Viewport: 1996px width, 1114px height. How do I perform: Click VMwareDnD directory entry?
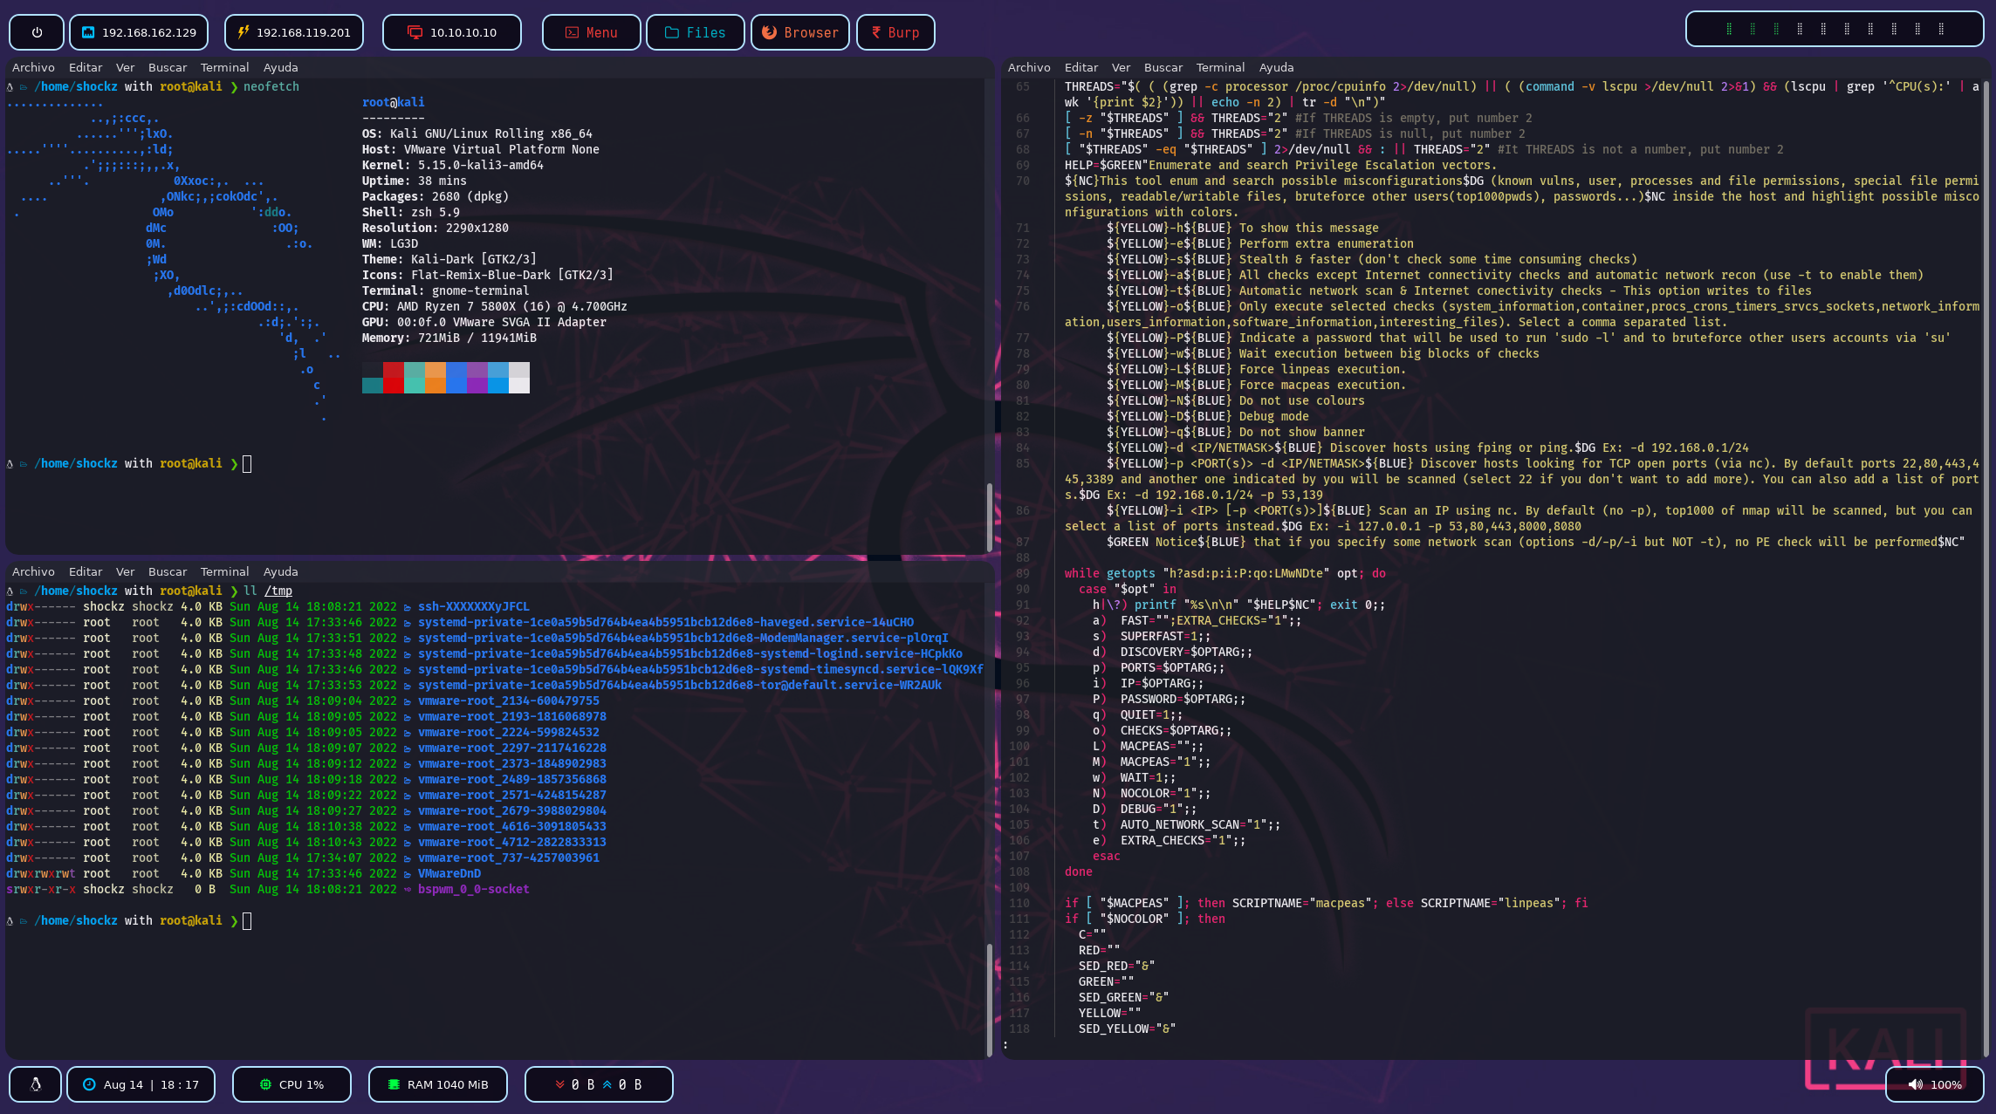click(x=449, y=873)
